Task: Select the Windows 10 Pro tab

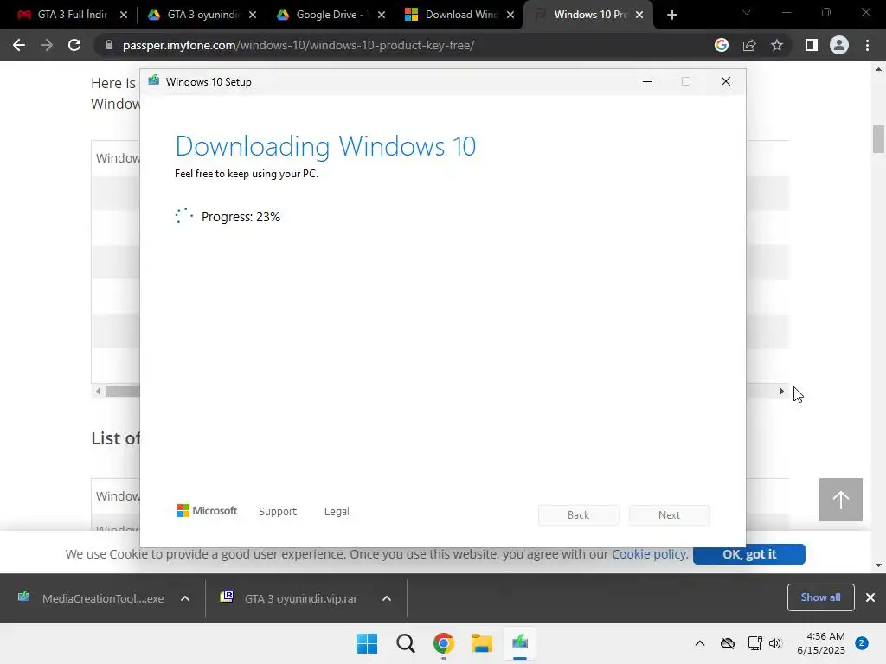Action: point(587,15)
